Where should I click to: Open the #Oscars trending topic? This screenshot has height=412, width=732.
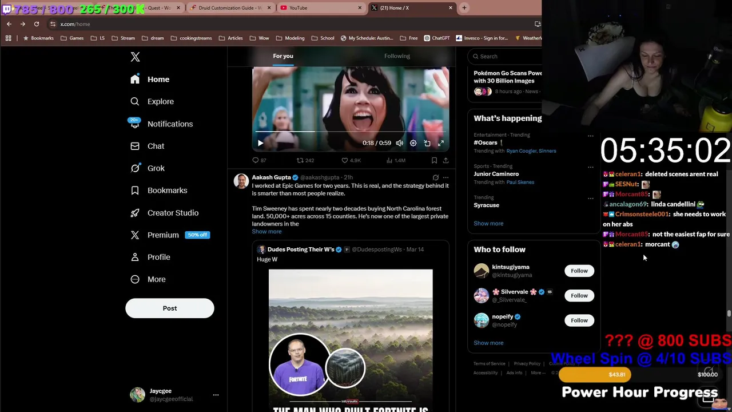pyautogui.click(x=486, y=142)
